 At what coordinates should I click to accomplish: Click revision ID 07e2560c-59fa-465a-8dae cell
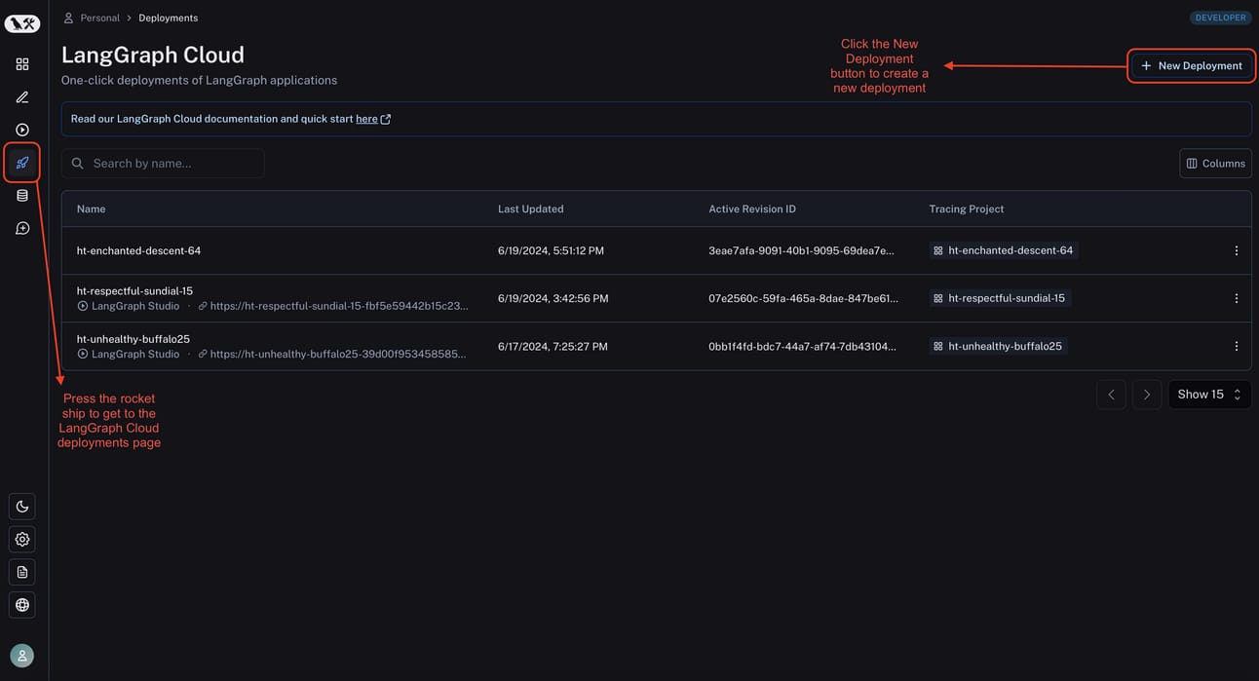pos(804,298)
